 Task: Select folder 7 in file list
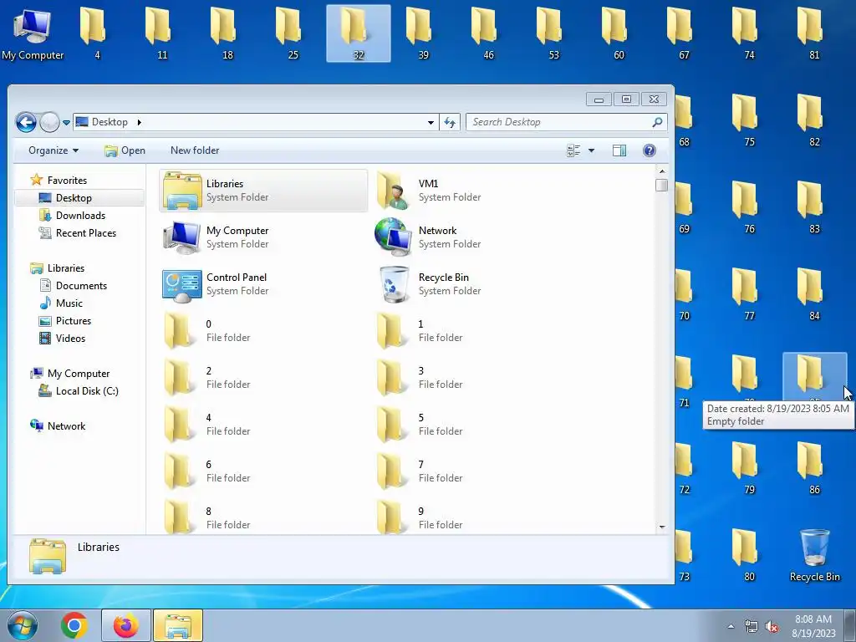click(476, 471)
